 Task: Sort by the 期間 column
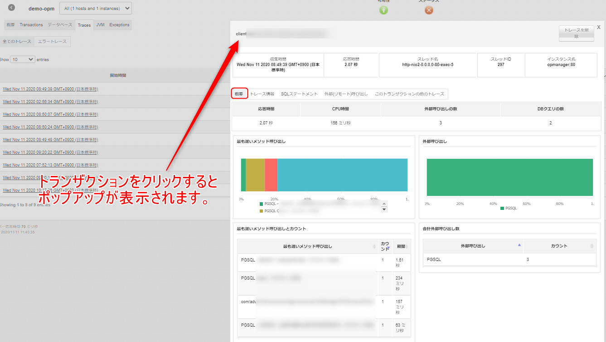401,247
